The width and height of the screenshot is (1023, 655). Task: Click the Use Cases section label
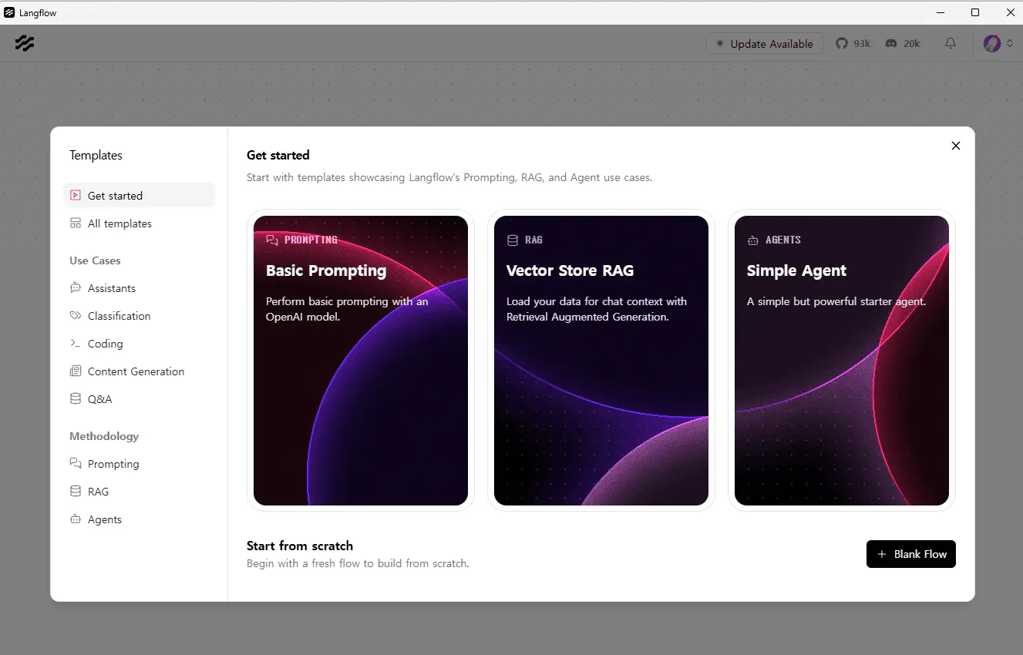(95, 260)
